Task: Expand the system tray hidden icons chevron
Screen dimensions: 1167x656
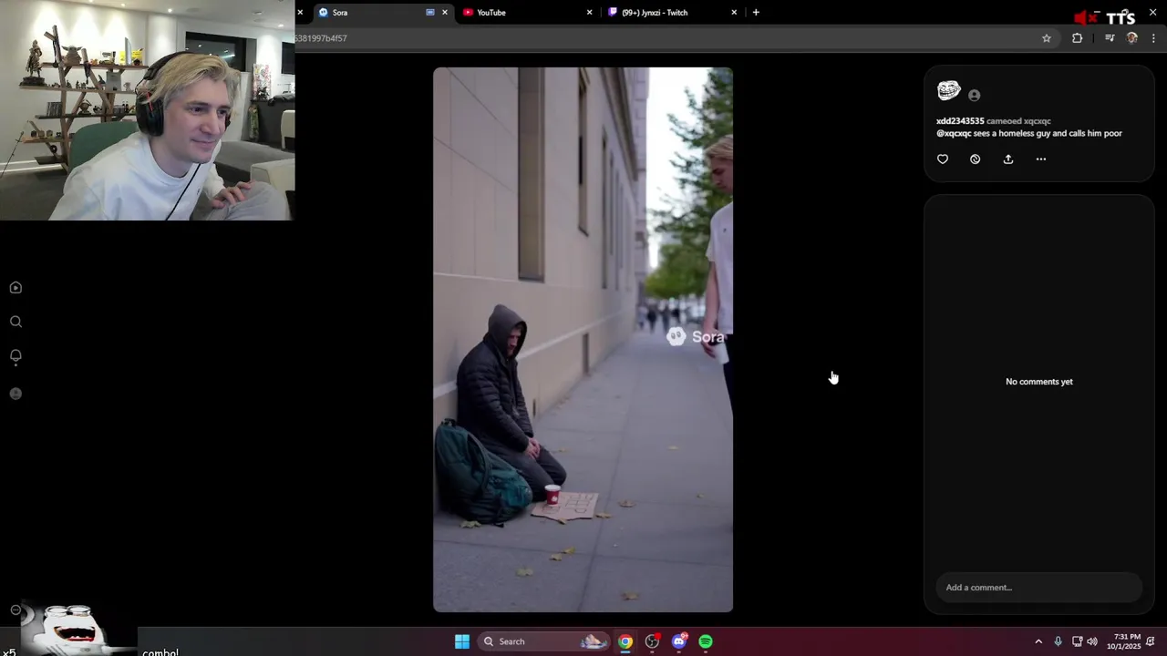Action: [1038, 641]
